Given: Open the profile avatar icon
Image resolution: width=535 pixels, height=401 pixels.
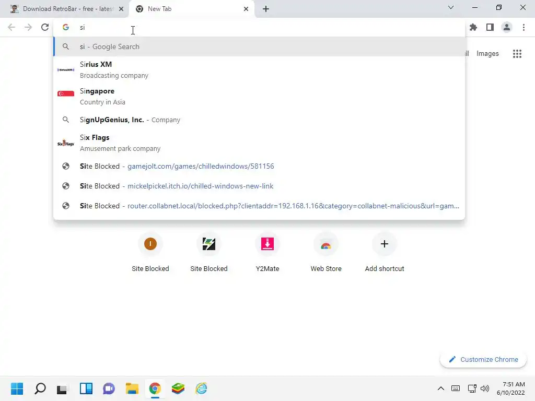Looking at the screenshot, I should point(507,27).
